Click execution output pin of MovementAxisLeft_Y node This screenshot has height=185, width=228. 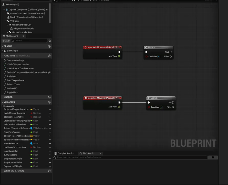119,103
